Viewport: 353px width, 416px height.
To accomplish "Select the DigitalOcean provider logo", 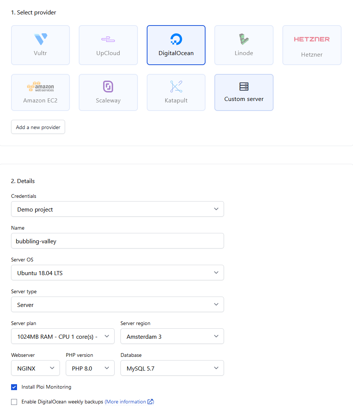I will [x=176, y=39].
